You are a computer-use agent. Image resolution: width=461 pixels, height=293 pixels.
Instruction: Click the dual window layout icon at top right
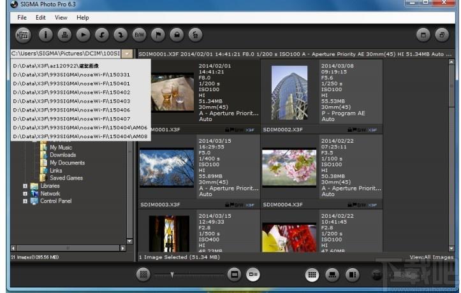pyautogui.click(x=442, y=35)
